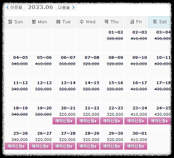Select the 일 Sun day header

click(16, 22)
